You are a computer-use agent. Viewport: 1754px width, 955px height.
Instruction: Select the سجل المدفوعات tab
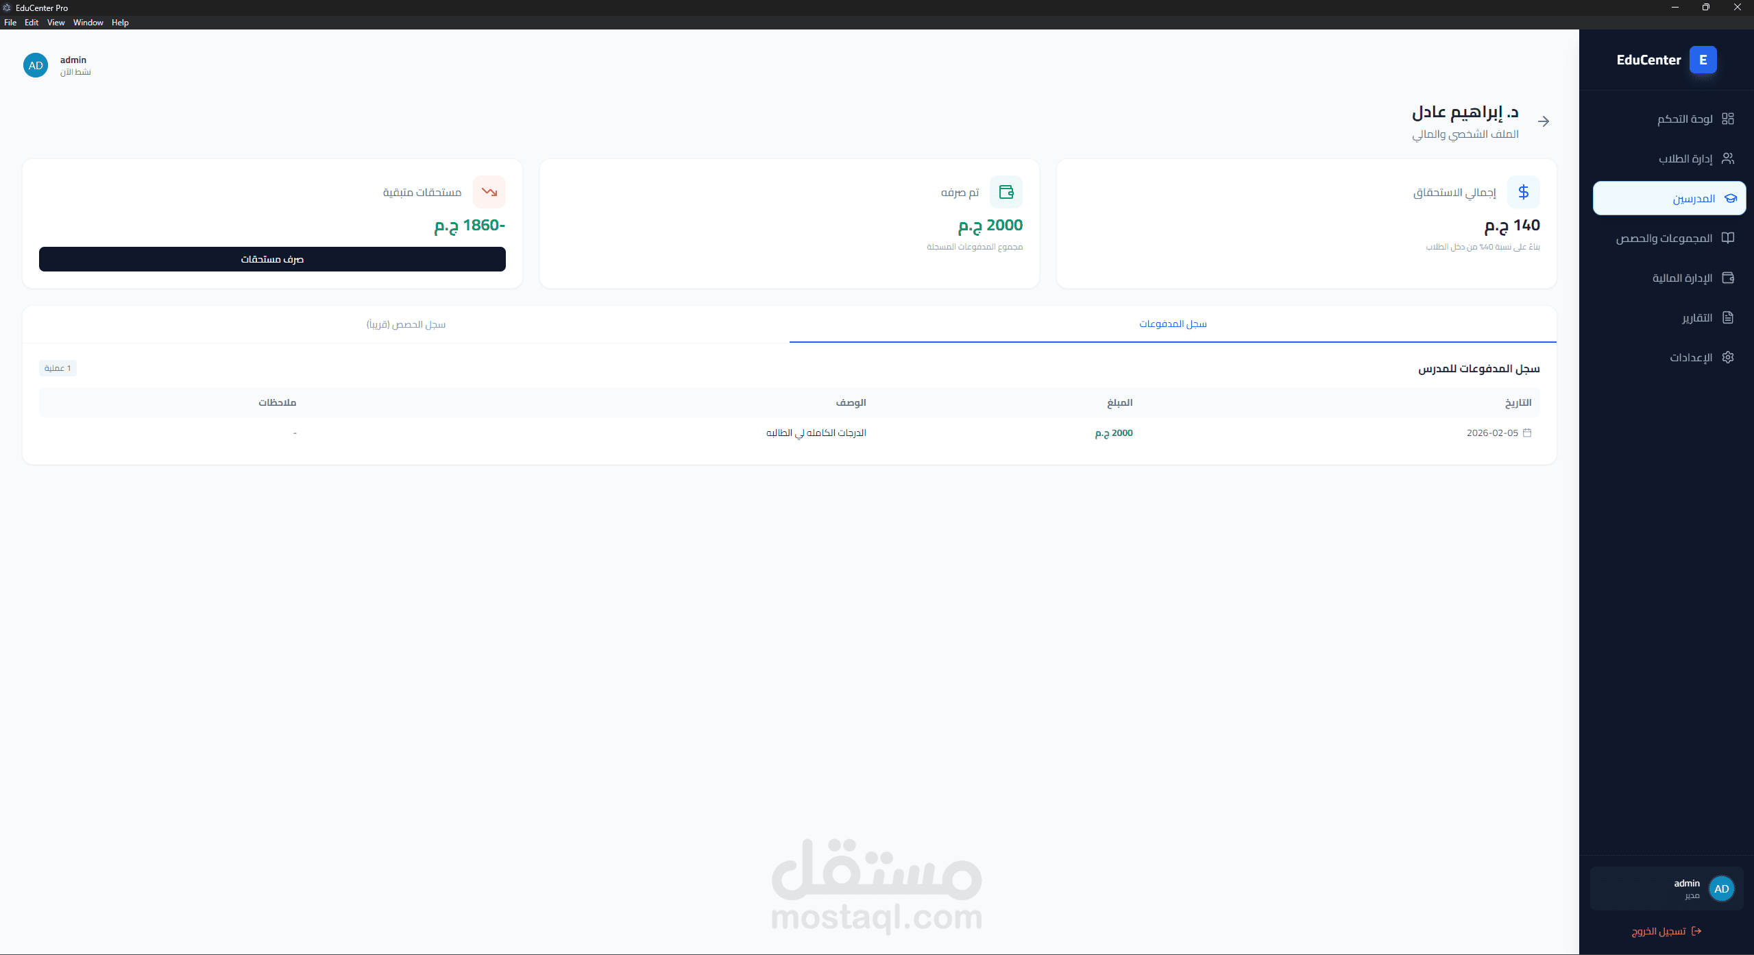(x=1173, y=324)
